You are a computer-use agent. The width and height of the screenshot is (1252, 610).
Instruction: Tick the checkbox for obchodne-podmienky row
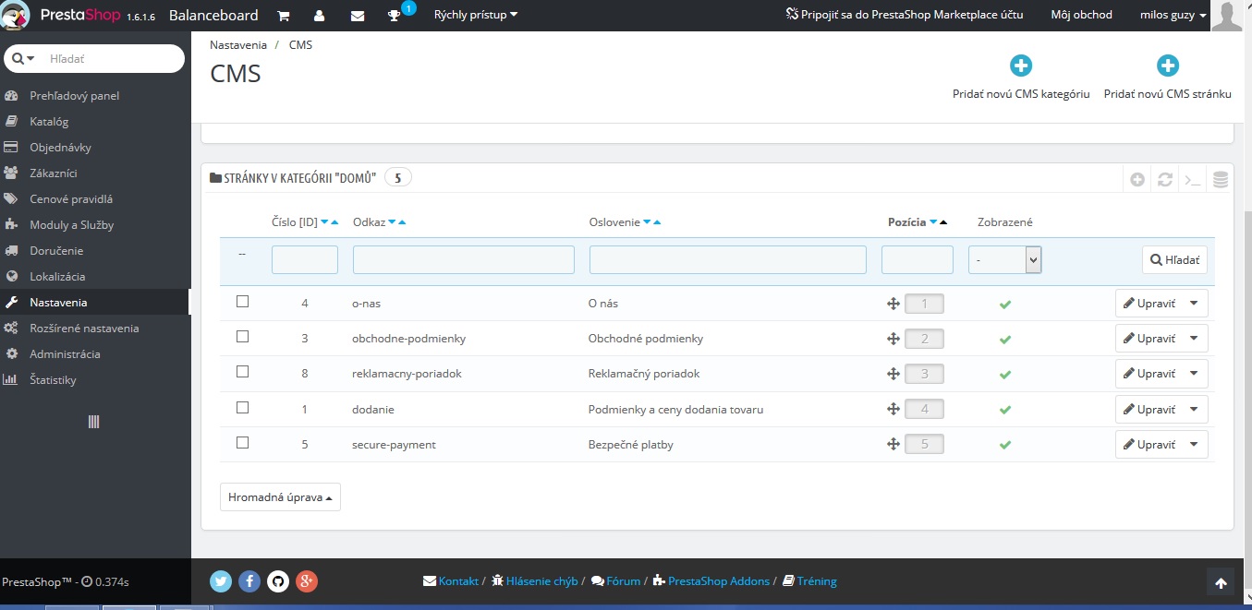tap(243, 337)
